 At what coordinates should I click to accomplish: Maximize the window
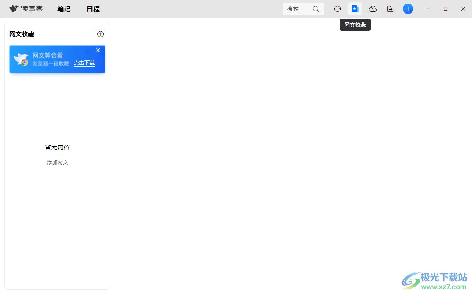[x=446, y=9]
